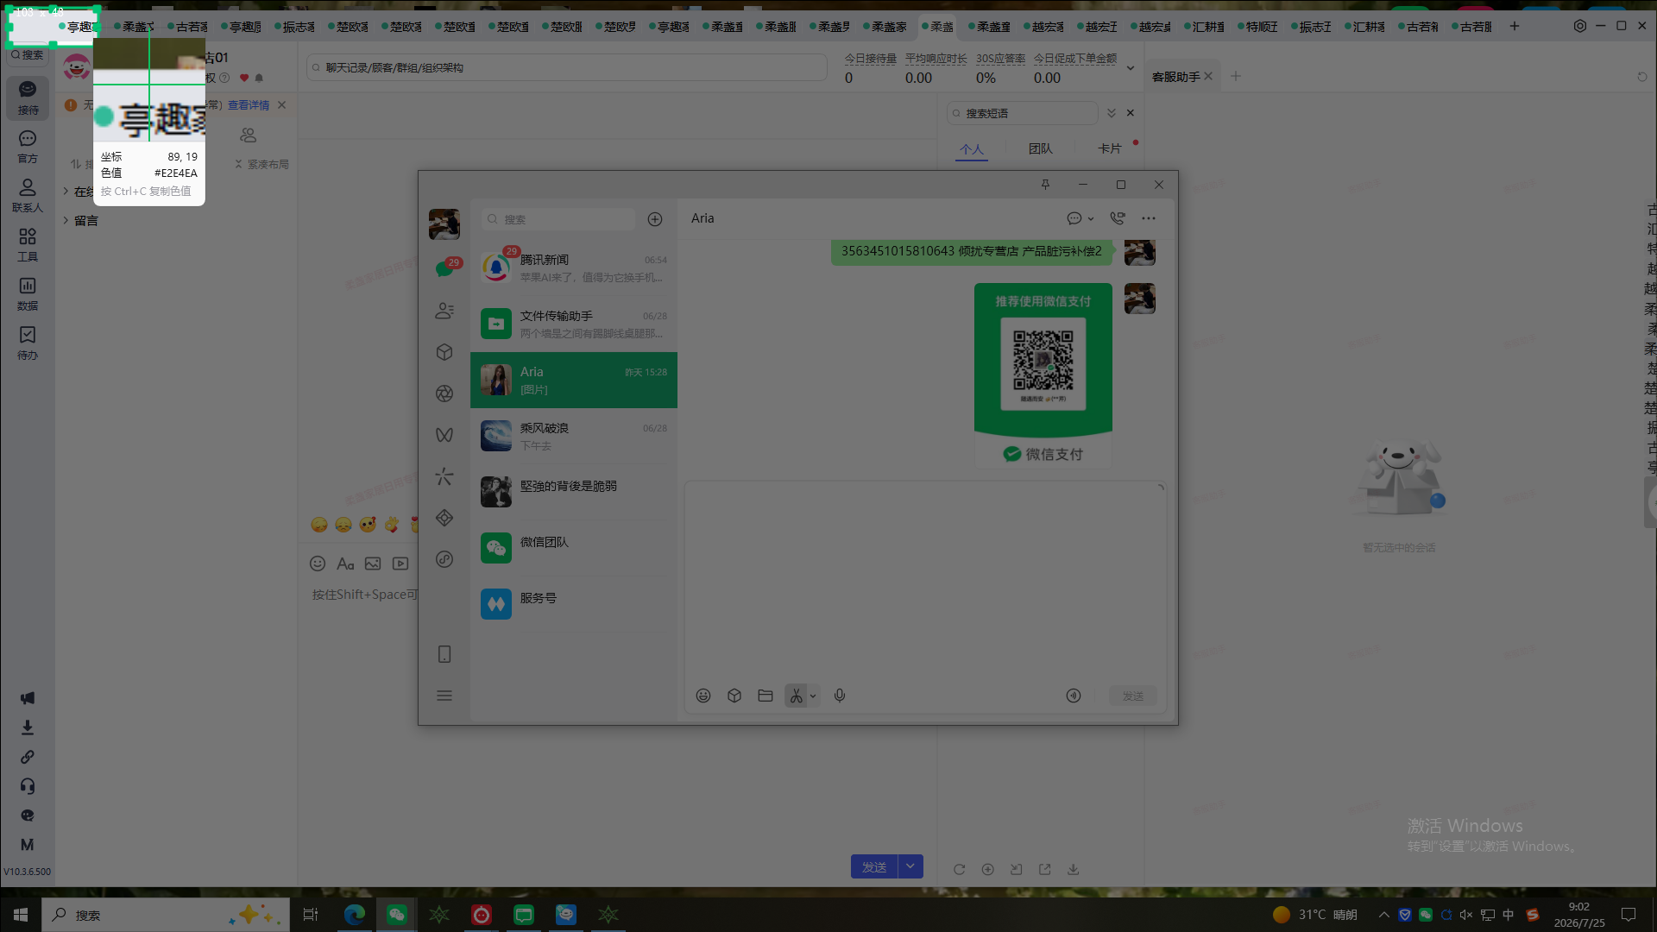Open Moments aperture icon in WeChat sidebar
The image size is (1657, 932).
point(444,394)
